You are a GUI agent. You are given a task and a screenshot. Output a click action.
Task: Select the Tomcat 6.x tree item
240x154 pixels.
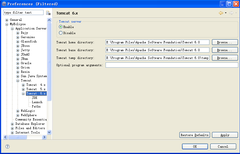[x=36, y=93]
